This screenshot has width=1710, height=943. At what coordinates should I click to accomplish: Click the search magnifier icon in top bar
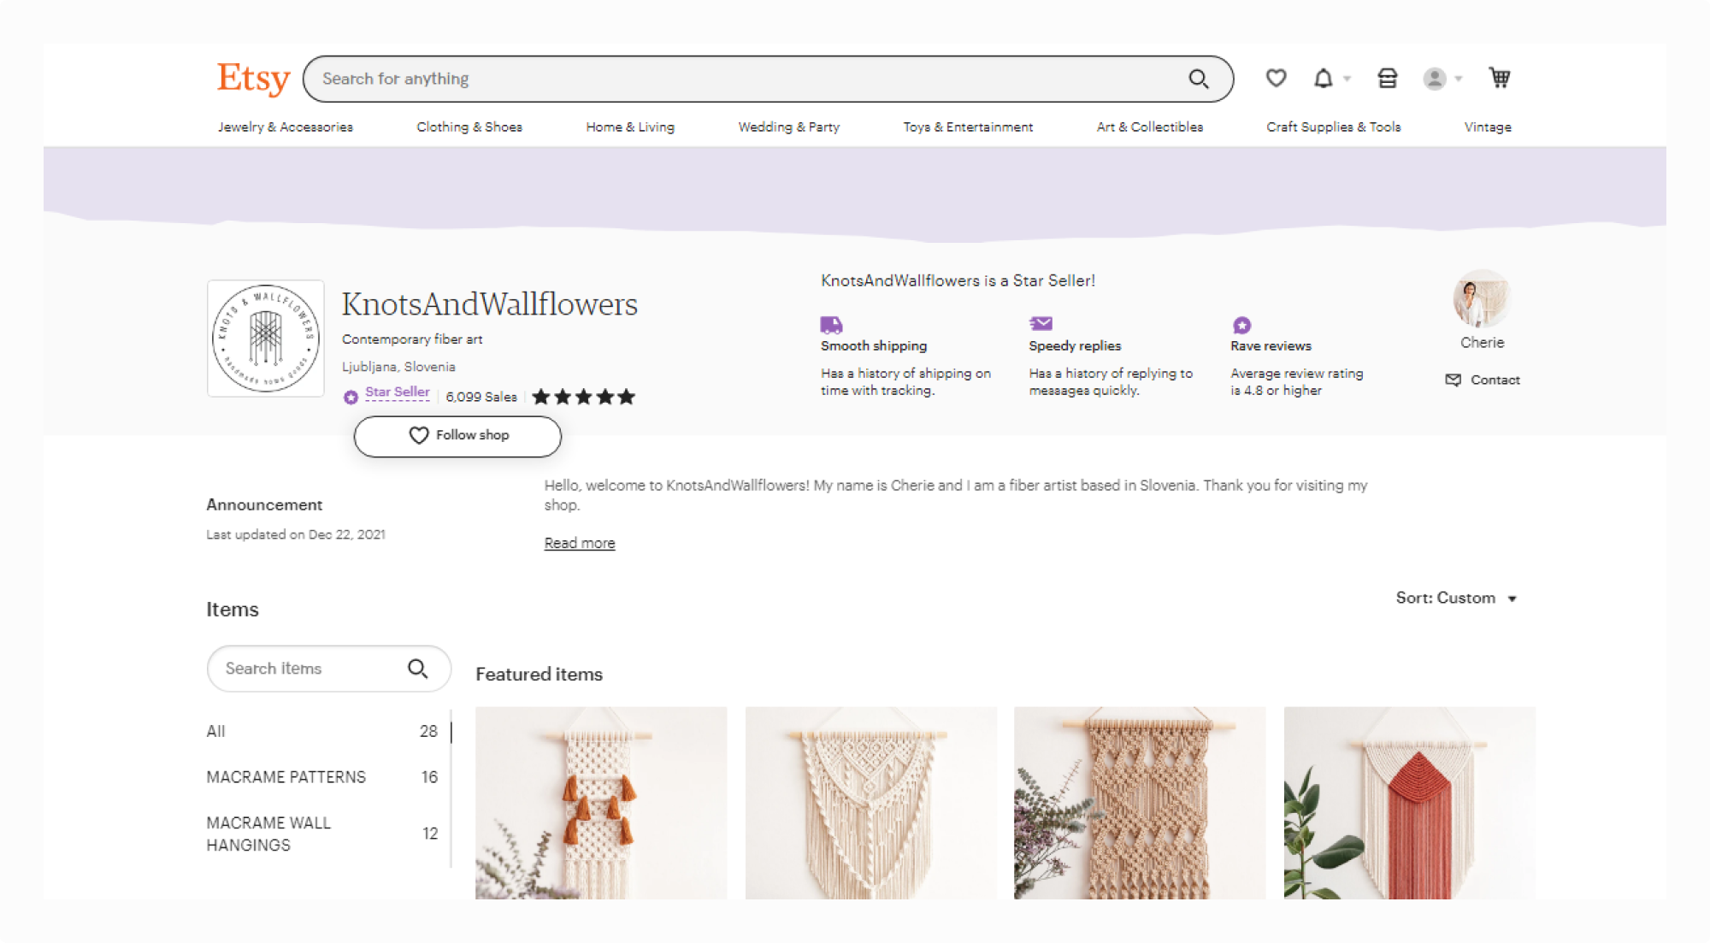[1199, 79]
